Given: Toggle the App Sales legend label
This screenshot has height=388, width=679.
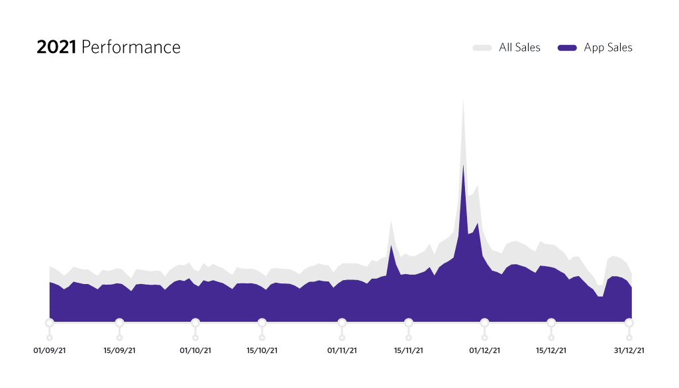Looking at the screenshot, I should click(x=607, y=48).
